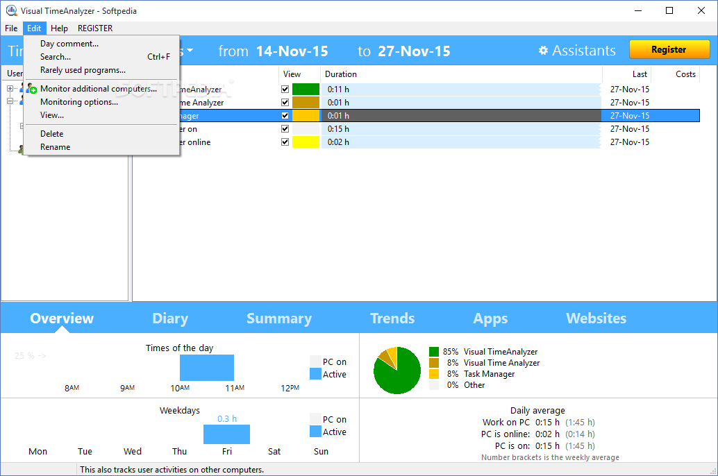Click the Assistants gear icon
The width and height of the screenshot is (718, 476).
tap(543, 51)
